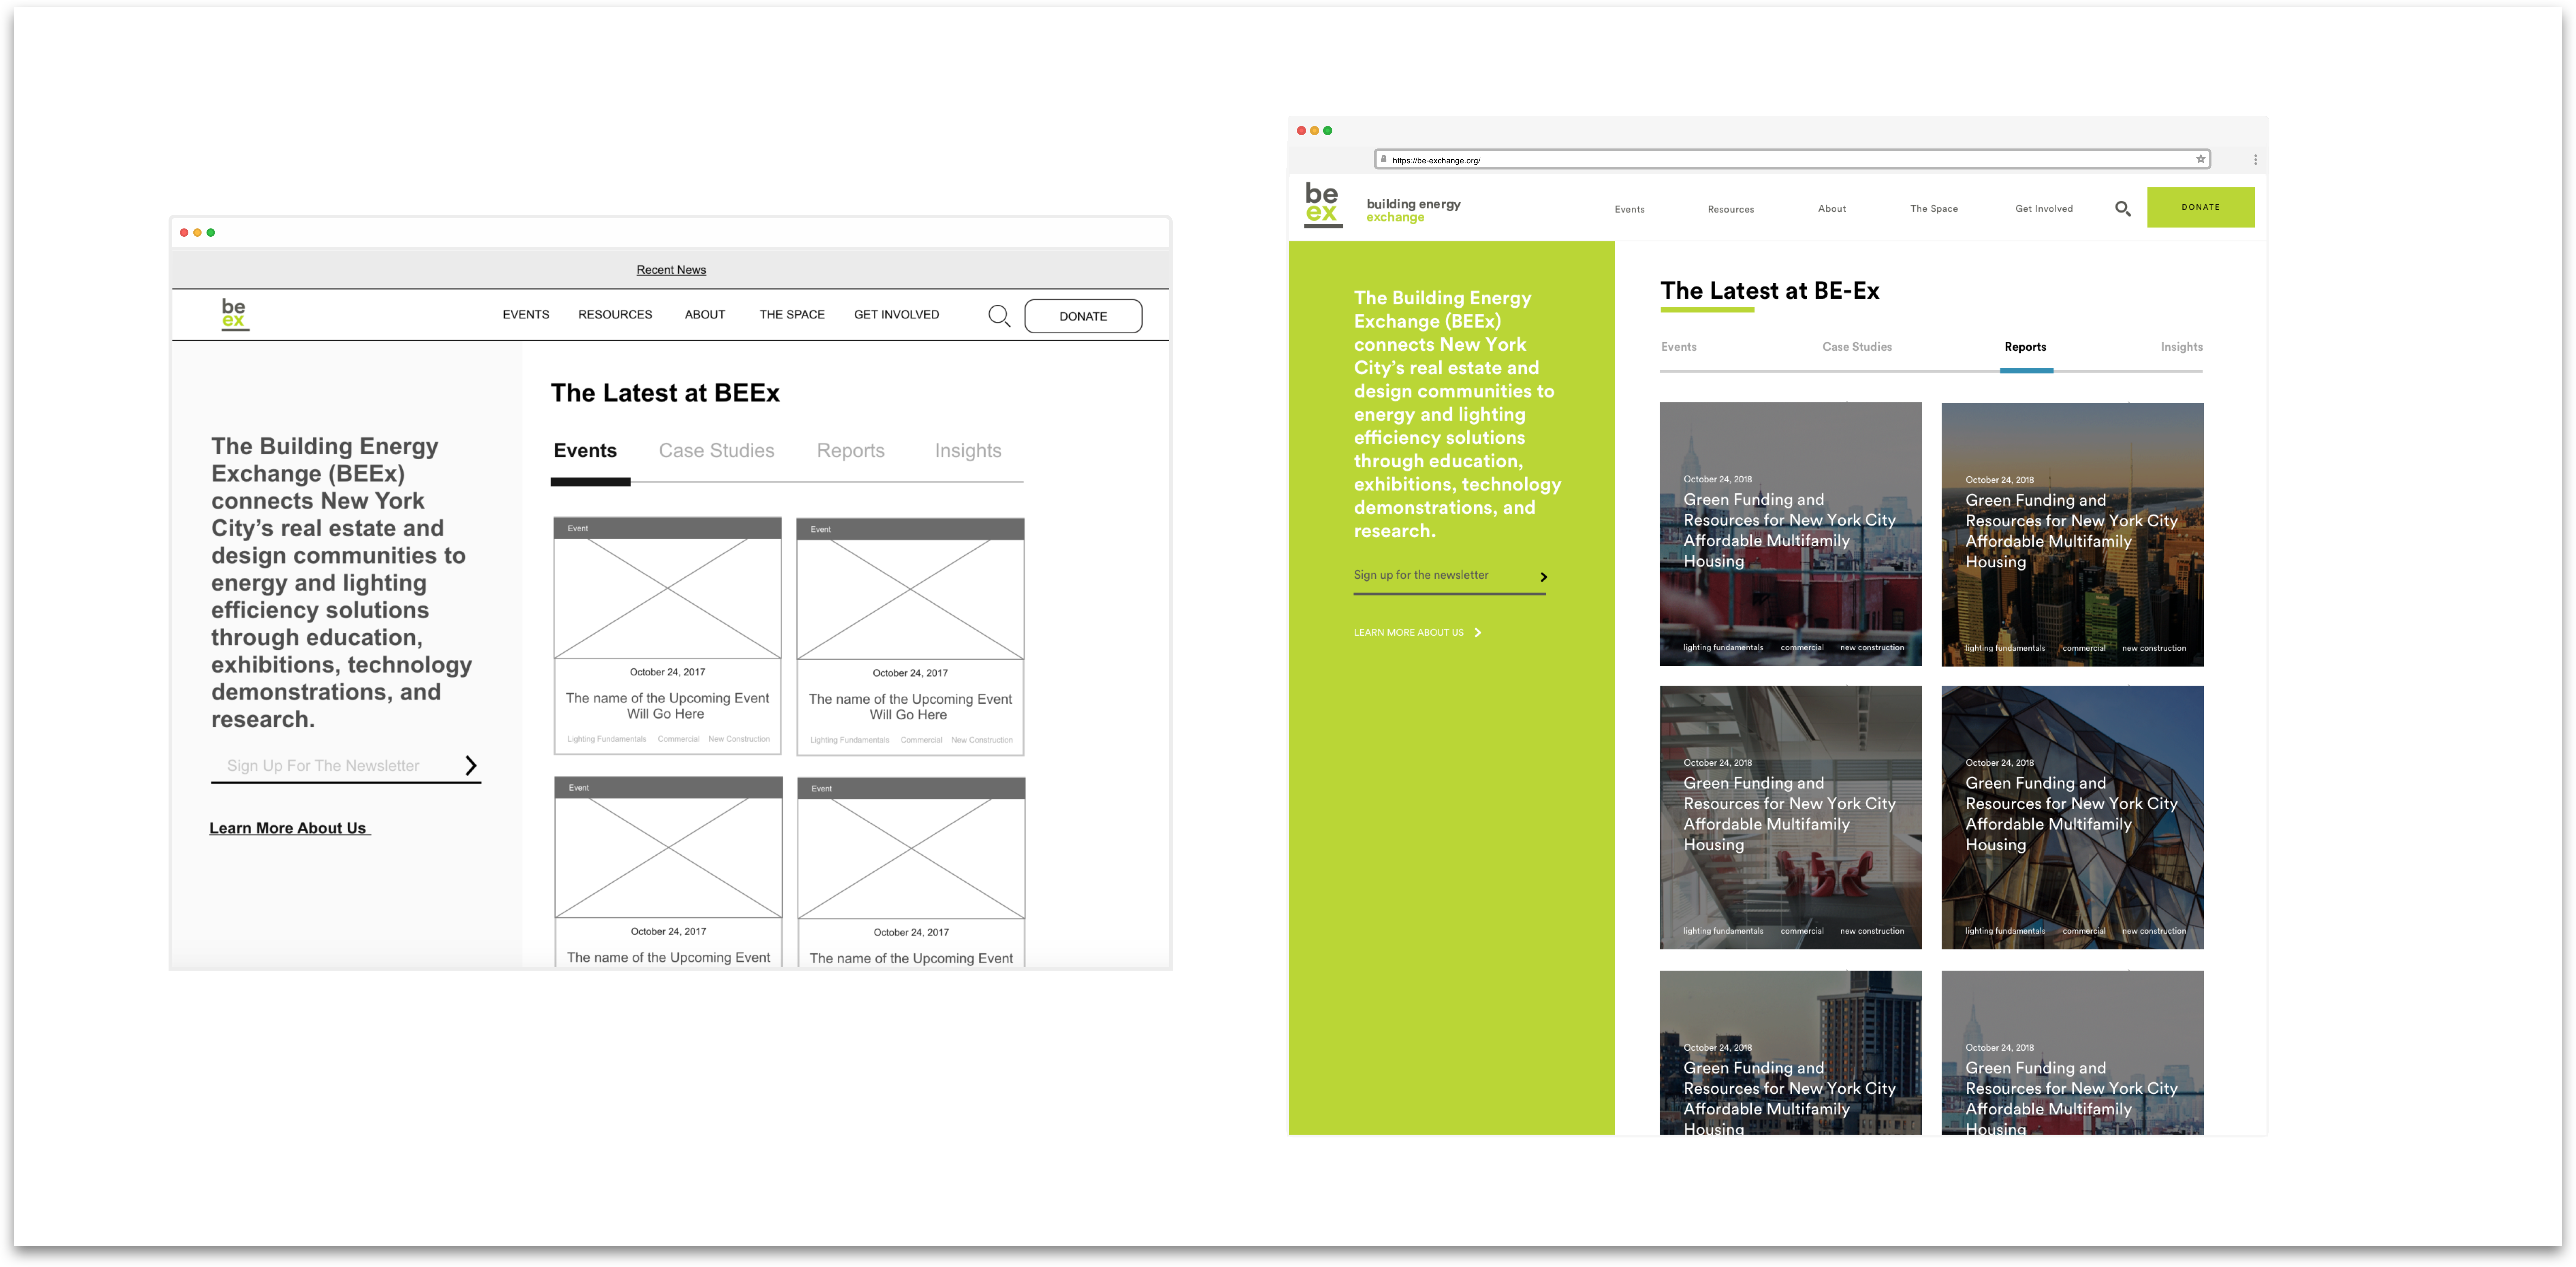Select the Insights tab in the wireframe
Viewport: 2576px width, 1267px height.
(967, 451)
